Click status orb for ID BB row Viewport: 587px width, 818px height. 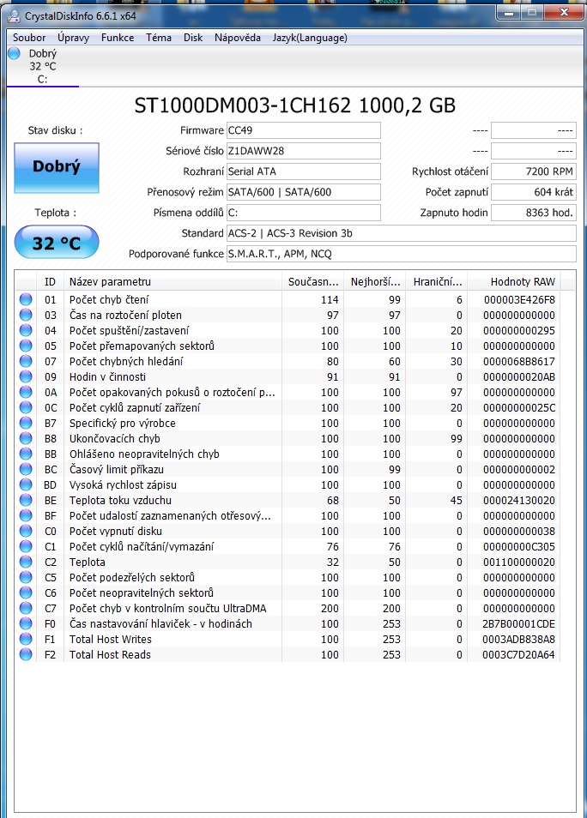pyautogui.click(x=26, y=454)
